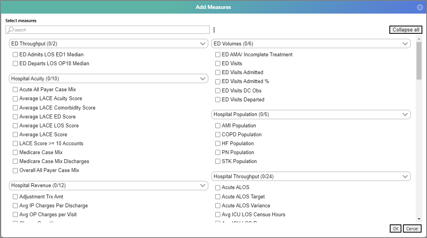Select the Average LACE Score checkbox
Screen dimensions: 427x238
click(x=15, y=134)
